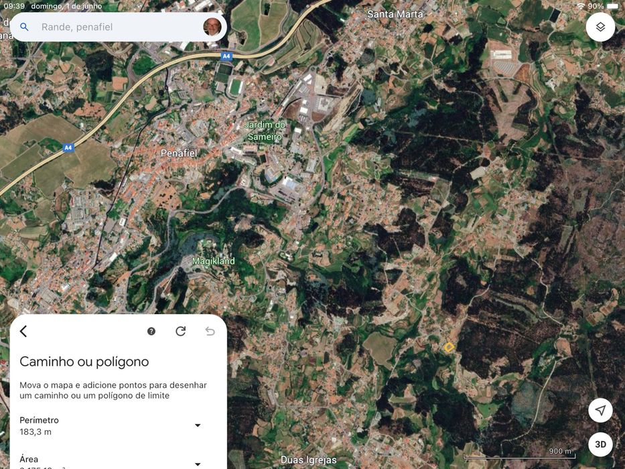Open the user profile avatar
The image size is (625, 469).
pos(212,27)
